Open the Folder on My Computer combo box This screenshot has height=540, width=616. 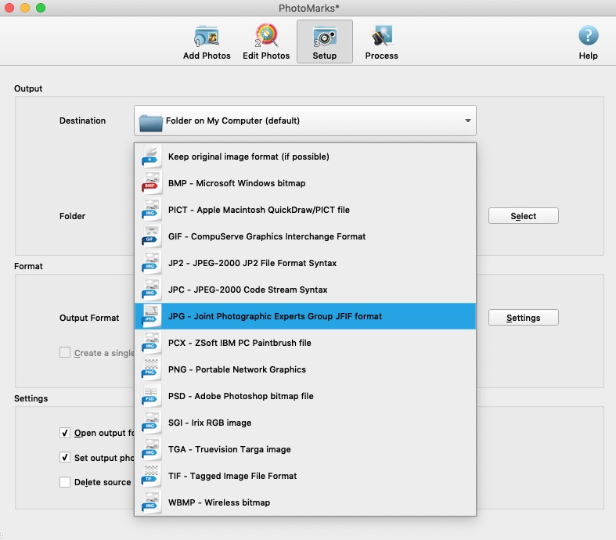pyautogui.click(x=304, y=121)
